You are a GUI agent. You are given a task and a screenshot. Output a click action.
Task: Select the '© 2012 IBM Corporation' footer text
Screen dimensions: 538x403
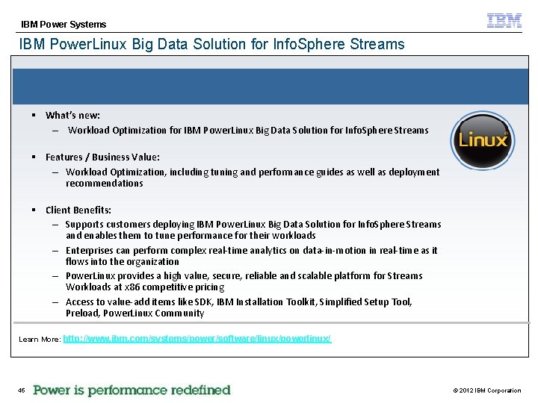click(x=487, y=390)
